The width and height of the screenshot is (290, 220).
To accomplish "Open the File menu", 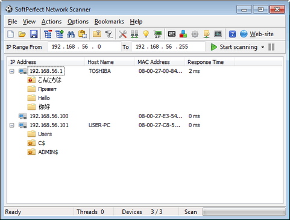I will click(x=13, y=22).
